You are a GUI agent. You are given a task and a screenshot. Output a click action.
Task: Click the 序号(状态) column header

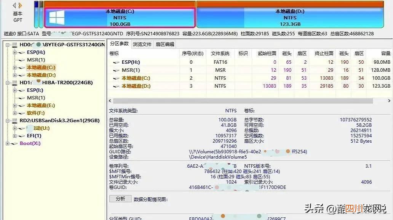[193, 53]
